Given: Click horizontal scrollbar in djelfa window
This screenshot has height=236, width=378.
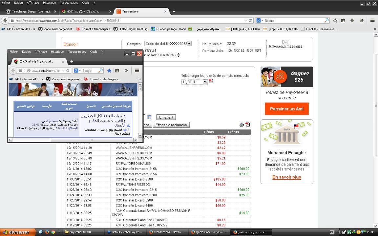Looking at the screenshot, I should [92, 140].
